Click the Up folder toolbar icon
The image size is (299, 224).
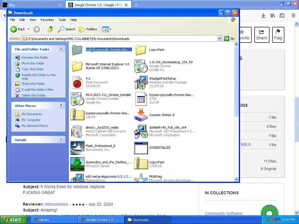tap(51, 29)
